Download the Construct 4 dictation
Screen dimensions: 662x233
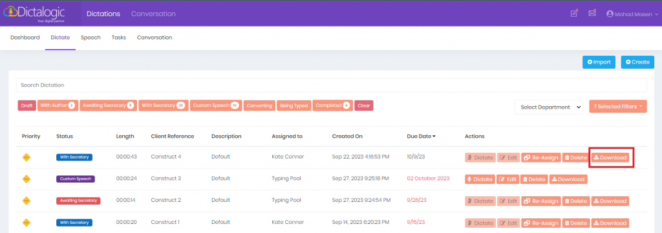[610, 158]
